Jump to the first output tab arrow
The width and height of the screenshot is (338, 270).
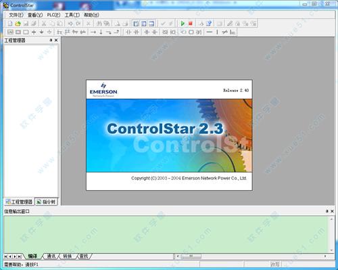(x=6, y=256)
